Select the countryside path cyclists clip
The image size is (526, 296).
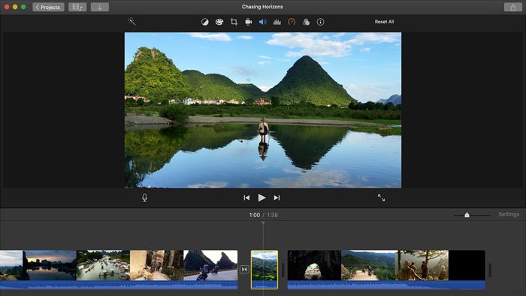pos(368,265)
